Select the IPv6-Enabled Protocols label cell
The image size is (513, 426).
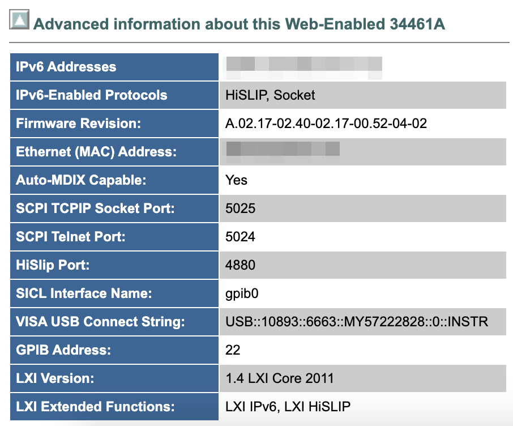(92, 95)
